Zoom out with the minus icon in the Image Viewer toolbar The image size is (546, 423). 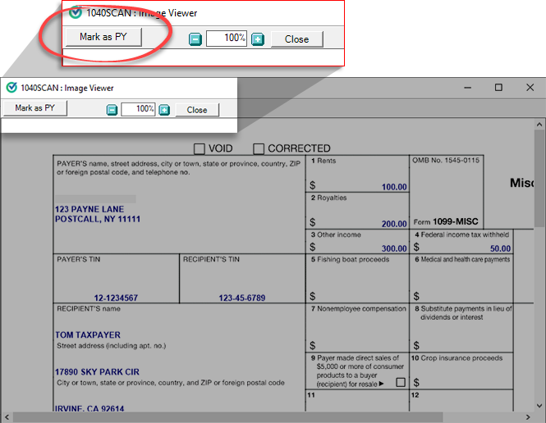click(112, 110)
